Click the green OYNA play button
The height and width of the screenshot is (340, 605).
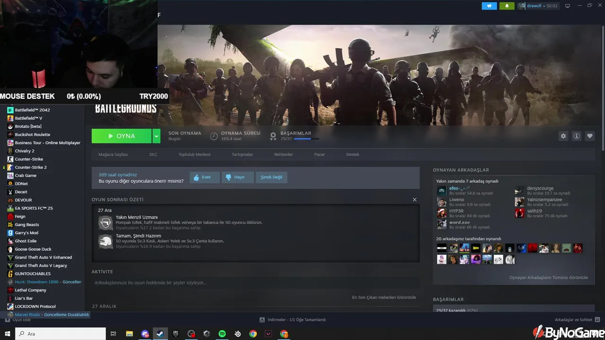coord(121,136)
